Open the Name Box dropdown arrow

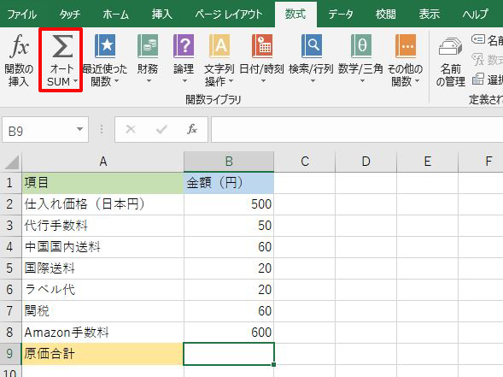coord(80,129)
